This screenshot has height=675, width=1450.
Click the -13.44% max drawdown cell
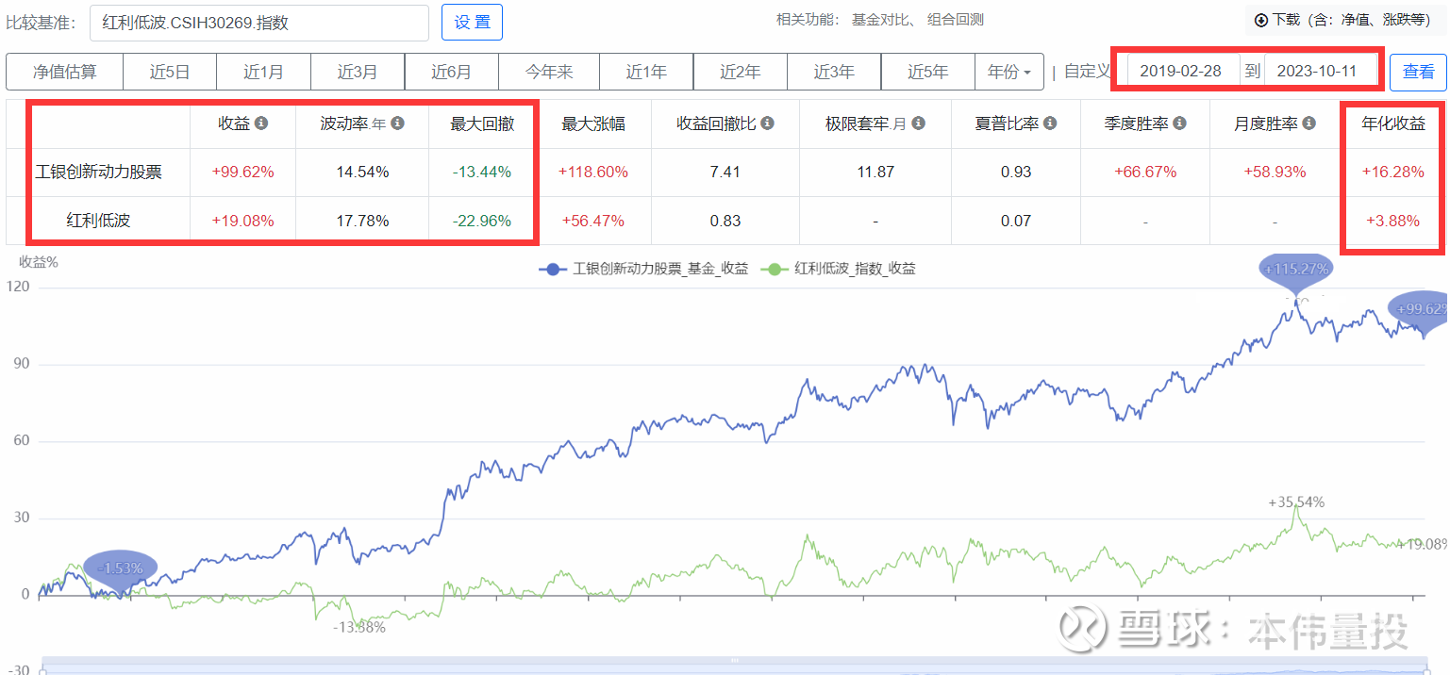(x=481, y=173)
